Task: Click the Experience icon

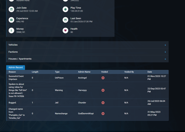Action: pos(12,20)
